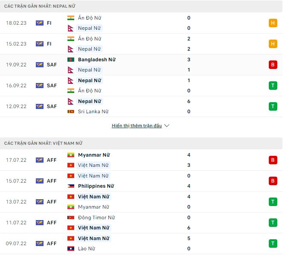
Task: Open the Philippines Nữ team link
Action: pos(96,186)
